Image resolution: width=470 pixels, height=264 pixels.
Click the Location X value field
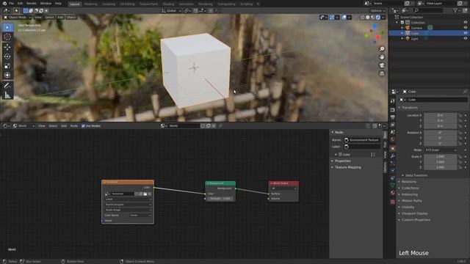click(441, 115)
